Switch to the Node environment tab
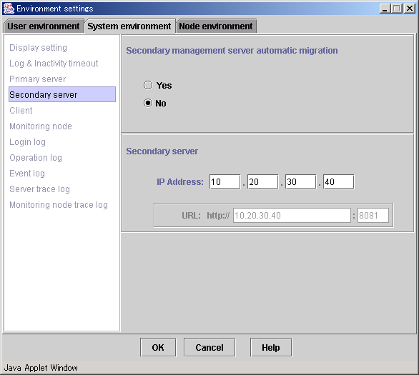The width and height of the screenshot is (419, 375). pyautogui.click(x=216, y=26)
